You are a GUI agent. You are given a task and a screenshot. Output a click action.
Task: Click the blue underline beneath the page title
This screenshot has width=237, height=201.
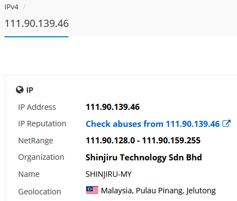click(x=37, y=37)
